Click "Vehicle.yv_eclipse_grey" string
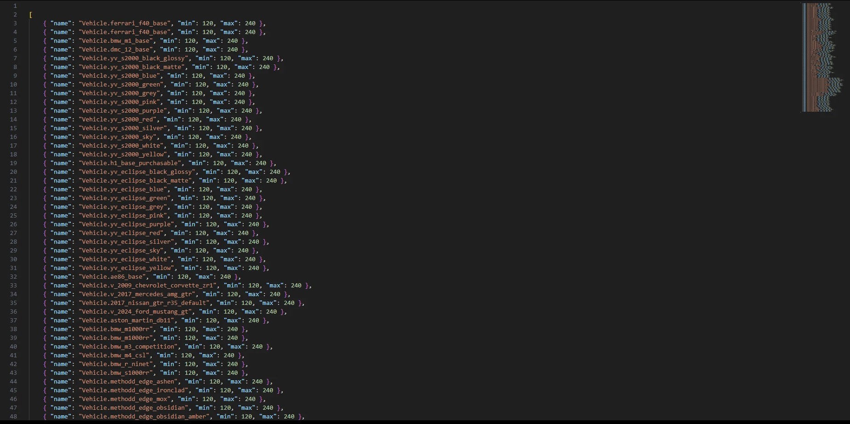The image size is (850, 424). (x=123, y=207)
